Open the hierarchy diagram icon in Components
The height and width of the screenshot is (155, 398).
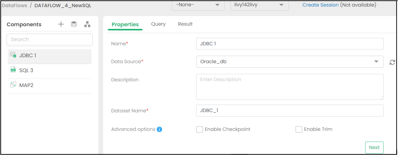pos(87,24)
